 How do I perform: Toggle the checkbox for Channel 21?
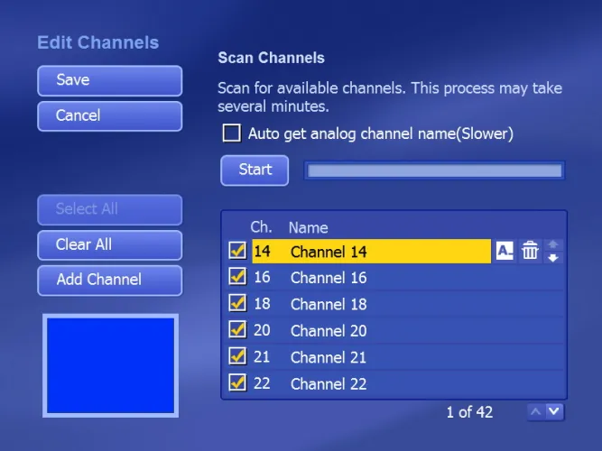(237, 356)
